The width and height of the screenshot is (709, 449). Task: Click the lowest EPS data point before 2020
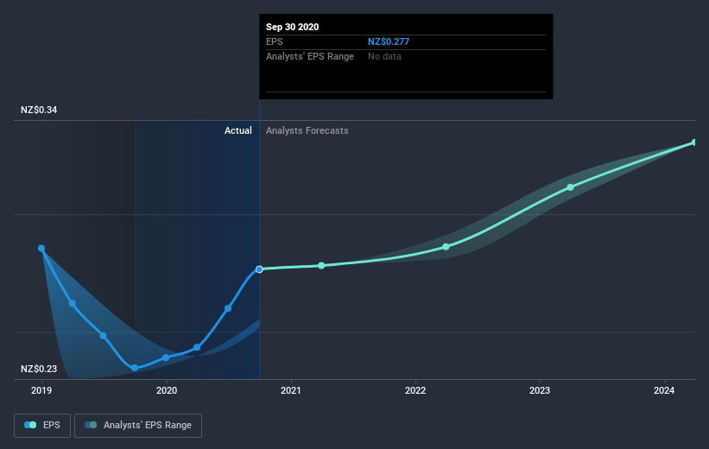[135, 368]
